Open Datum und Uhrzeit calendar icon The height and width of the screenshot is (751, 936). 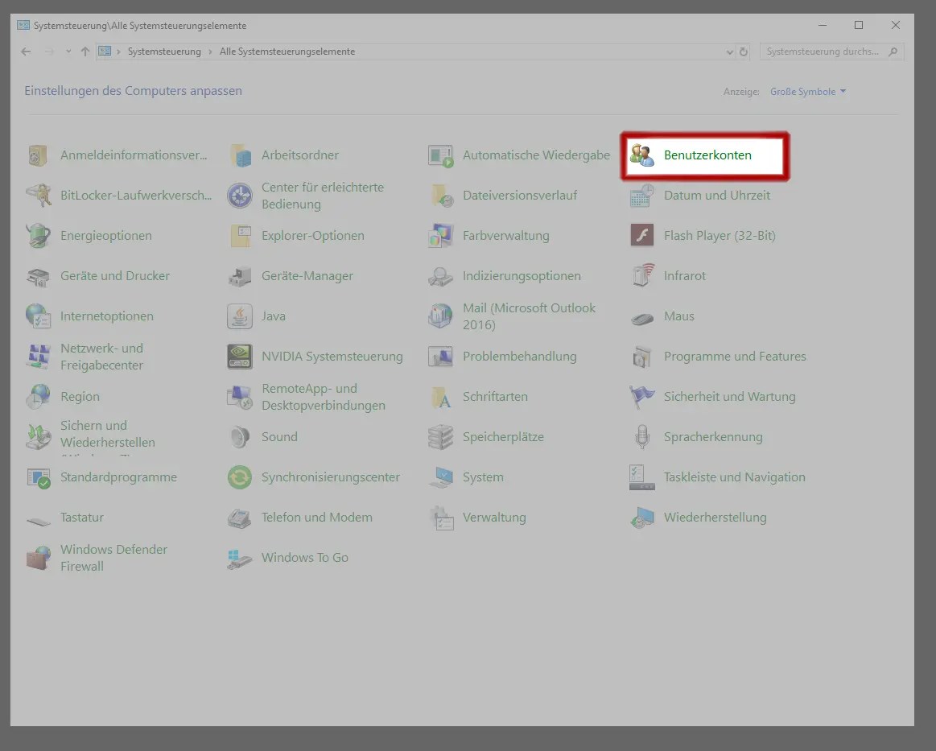641,196
